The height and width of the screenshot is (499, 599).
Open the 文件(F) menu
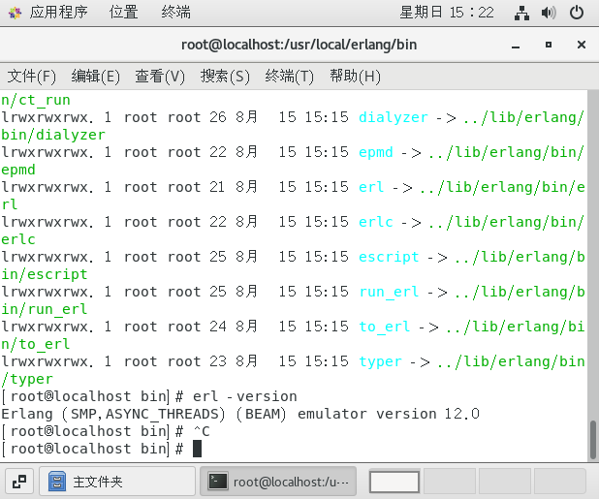(x=31, y=76)
